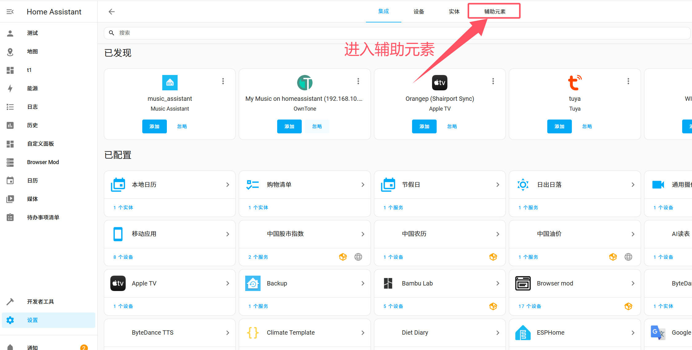This screenshot has height=350, width=692.
Task: Open 通知 notifications bell in sidebar
Action: pos(10,347)
